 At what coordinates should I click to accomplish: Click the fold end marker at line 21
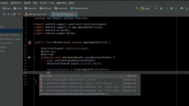[34, 79]
